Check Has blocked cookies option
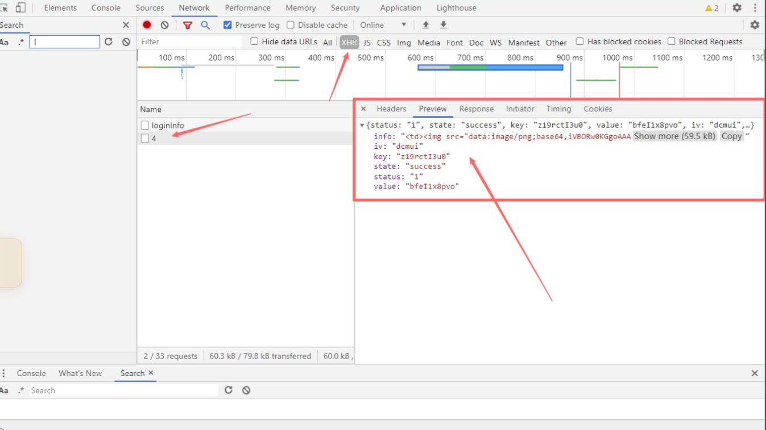Image resolution: width=766 pixels, height=430 pixels. (579, 41)
